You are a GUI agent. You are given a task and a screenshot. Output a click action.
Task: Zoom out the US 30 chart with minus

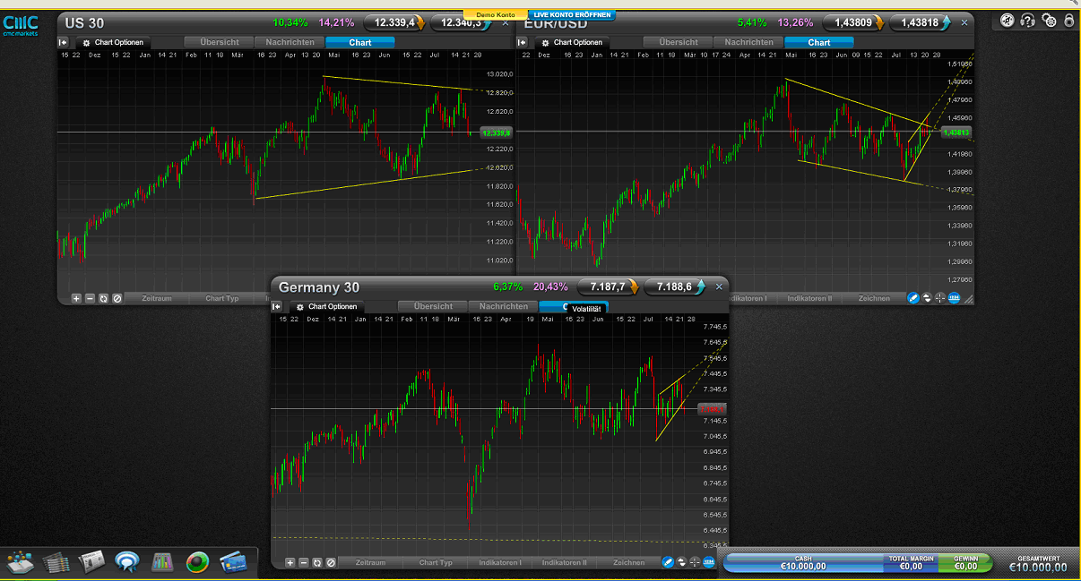click(90, 298)
